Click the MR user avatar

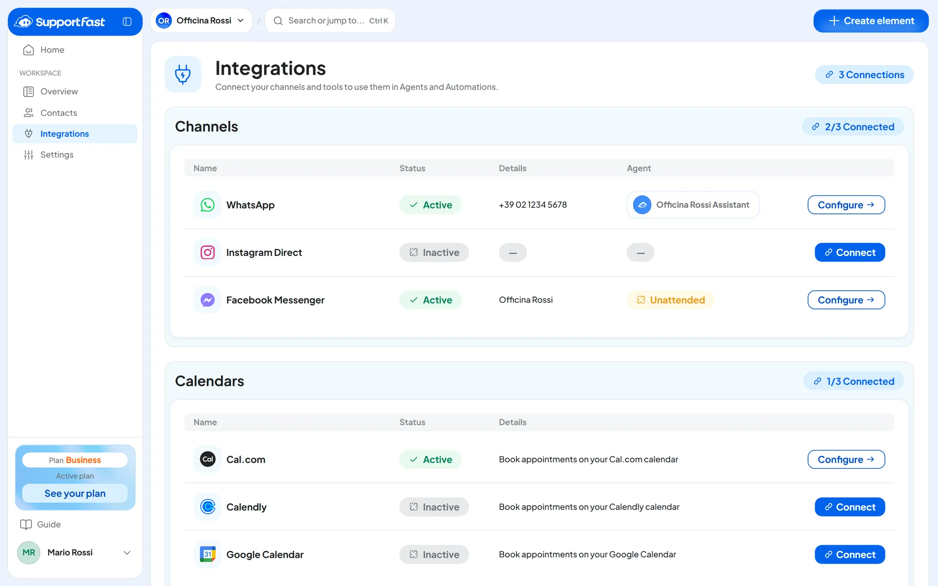(x=29, y=553)
